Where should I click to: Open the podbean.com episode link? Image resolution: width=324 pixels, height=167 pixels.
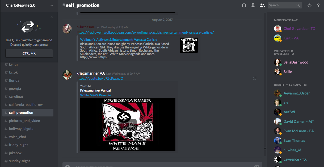pyautogui.click(x=145, y=32)
